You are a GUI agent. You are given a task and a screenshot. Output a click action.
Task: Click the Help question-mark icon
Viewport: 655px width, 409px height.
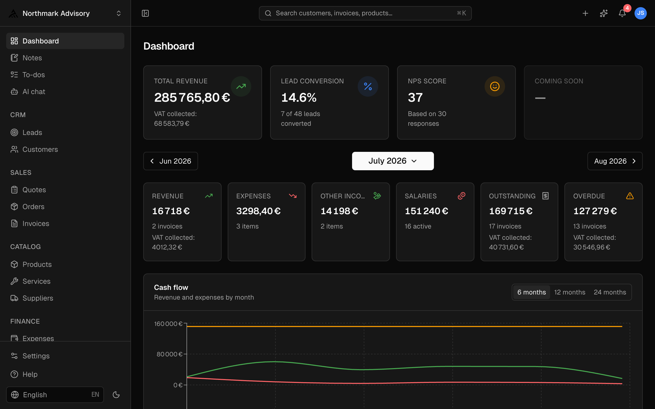(x=14, y=374)
